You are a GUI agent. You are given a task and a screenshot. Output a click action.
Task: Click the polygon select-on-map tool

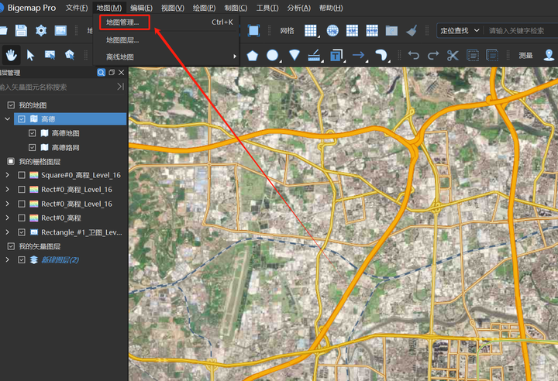coord(70,55)
